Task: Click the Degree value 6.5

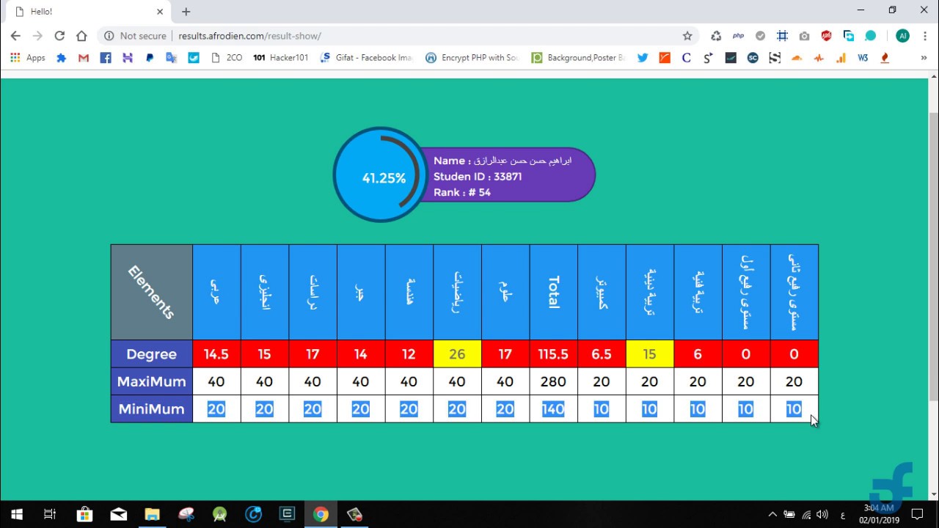Action: pyautogui.click(x=602, y=354)
